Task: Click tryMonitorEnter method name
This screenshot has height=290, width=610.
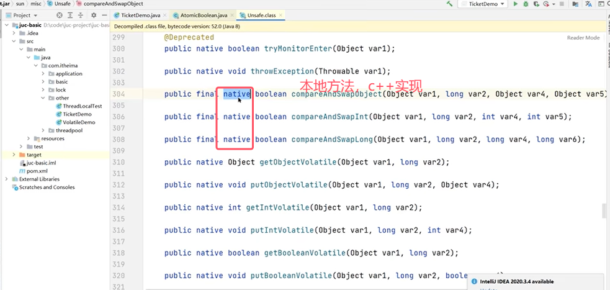Action: [x=298, y=48]
